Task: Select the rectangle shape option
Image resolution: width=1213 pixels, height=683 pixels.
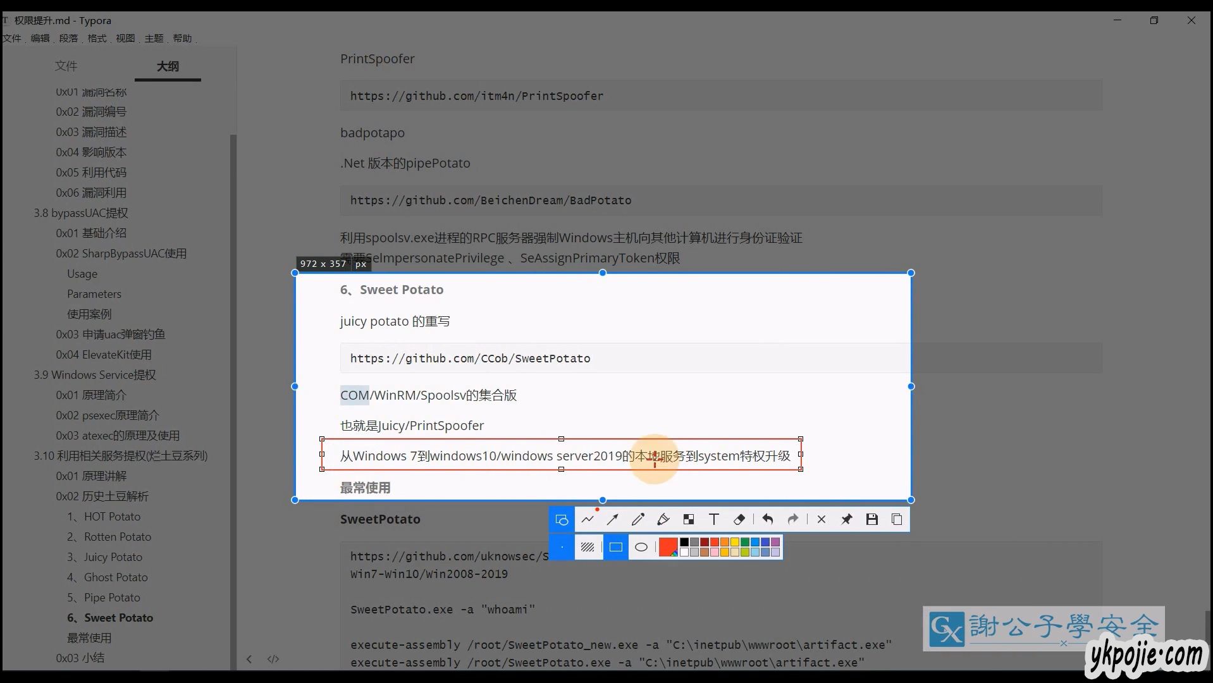Action: tap(615, 547)
